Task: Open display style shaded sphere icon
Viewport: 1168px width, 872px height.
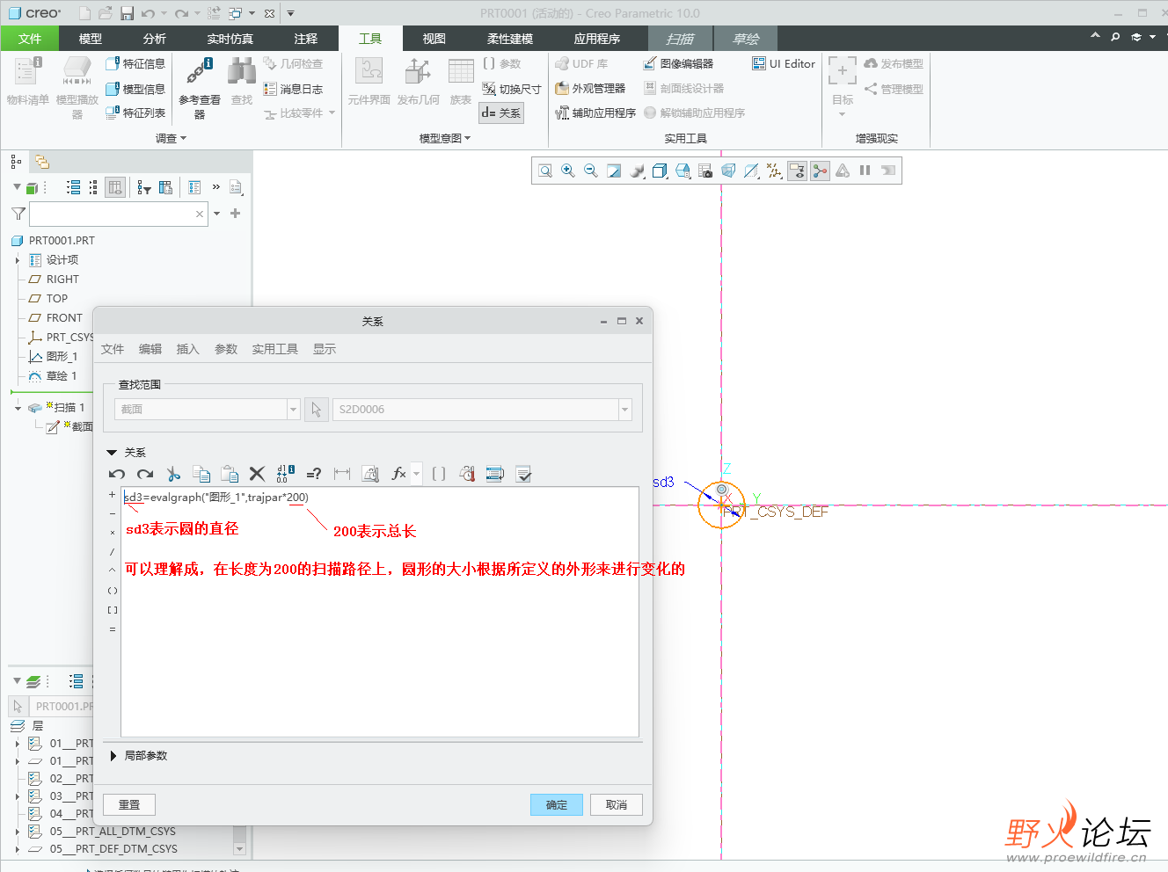Action: pyautogui.click(x=637, y=171)
